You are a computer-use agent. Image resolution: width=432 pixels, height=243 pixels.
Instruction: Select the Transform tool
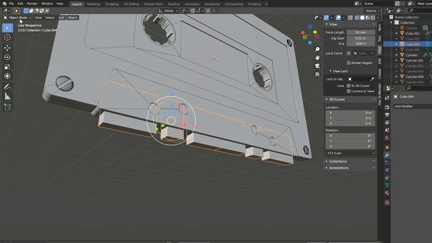(7, 76)
